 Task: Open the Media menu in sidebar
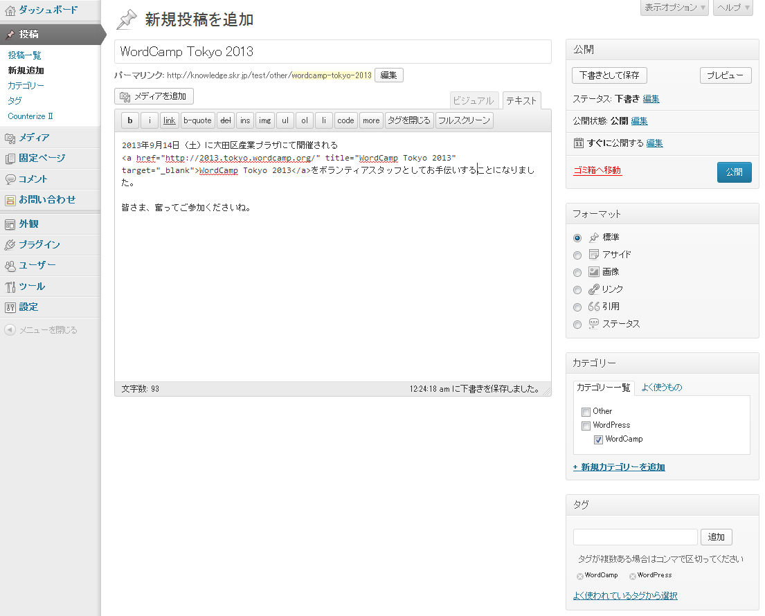pyautogui.click(x=10, y=138)
